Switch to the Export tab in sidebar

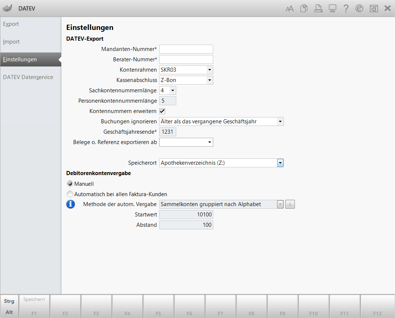[x=11, y=24]
